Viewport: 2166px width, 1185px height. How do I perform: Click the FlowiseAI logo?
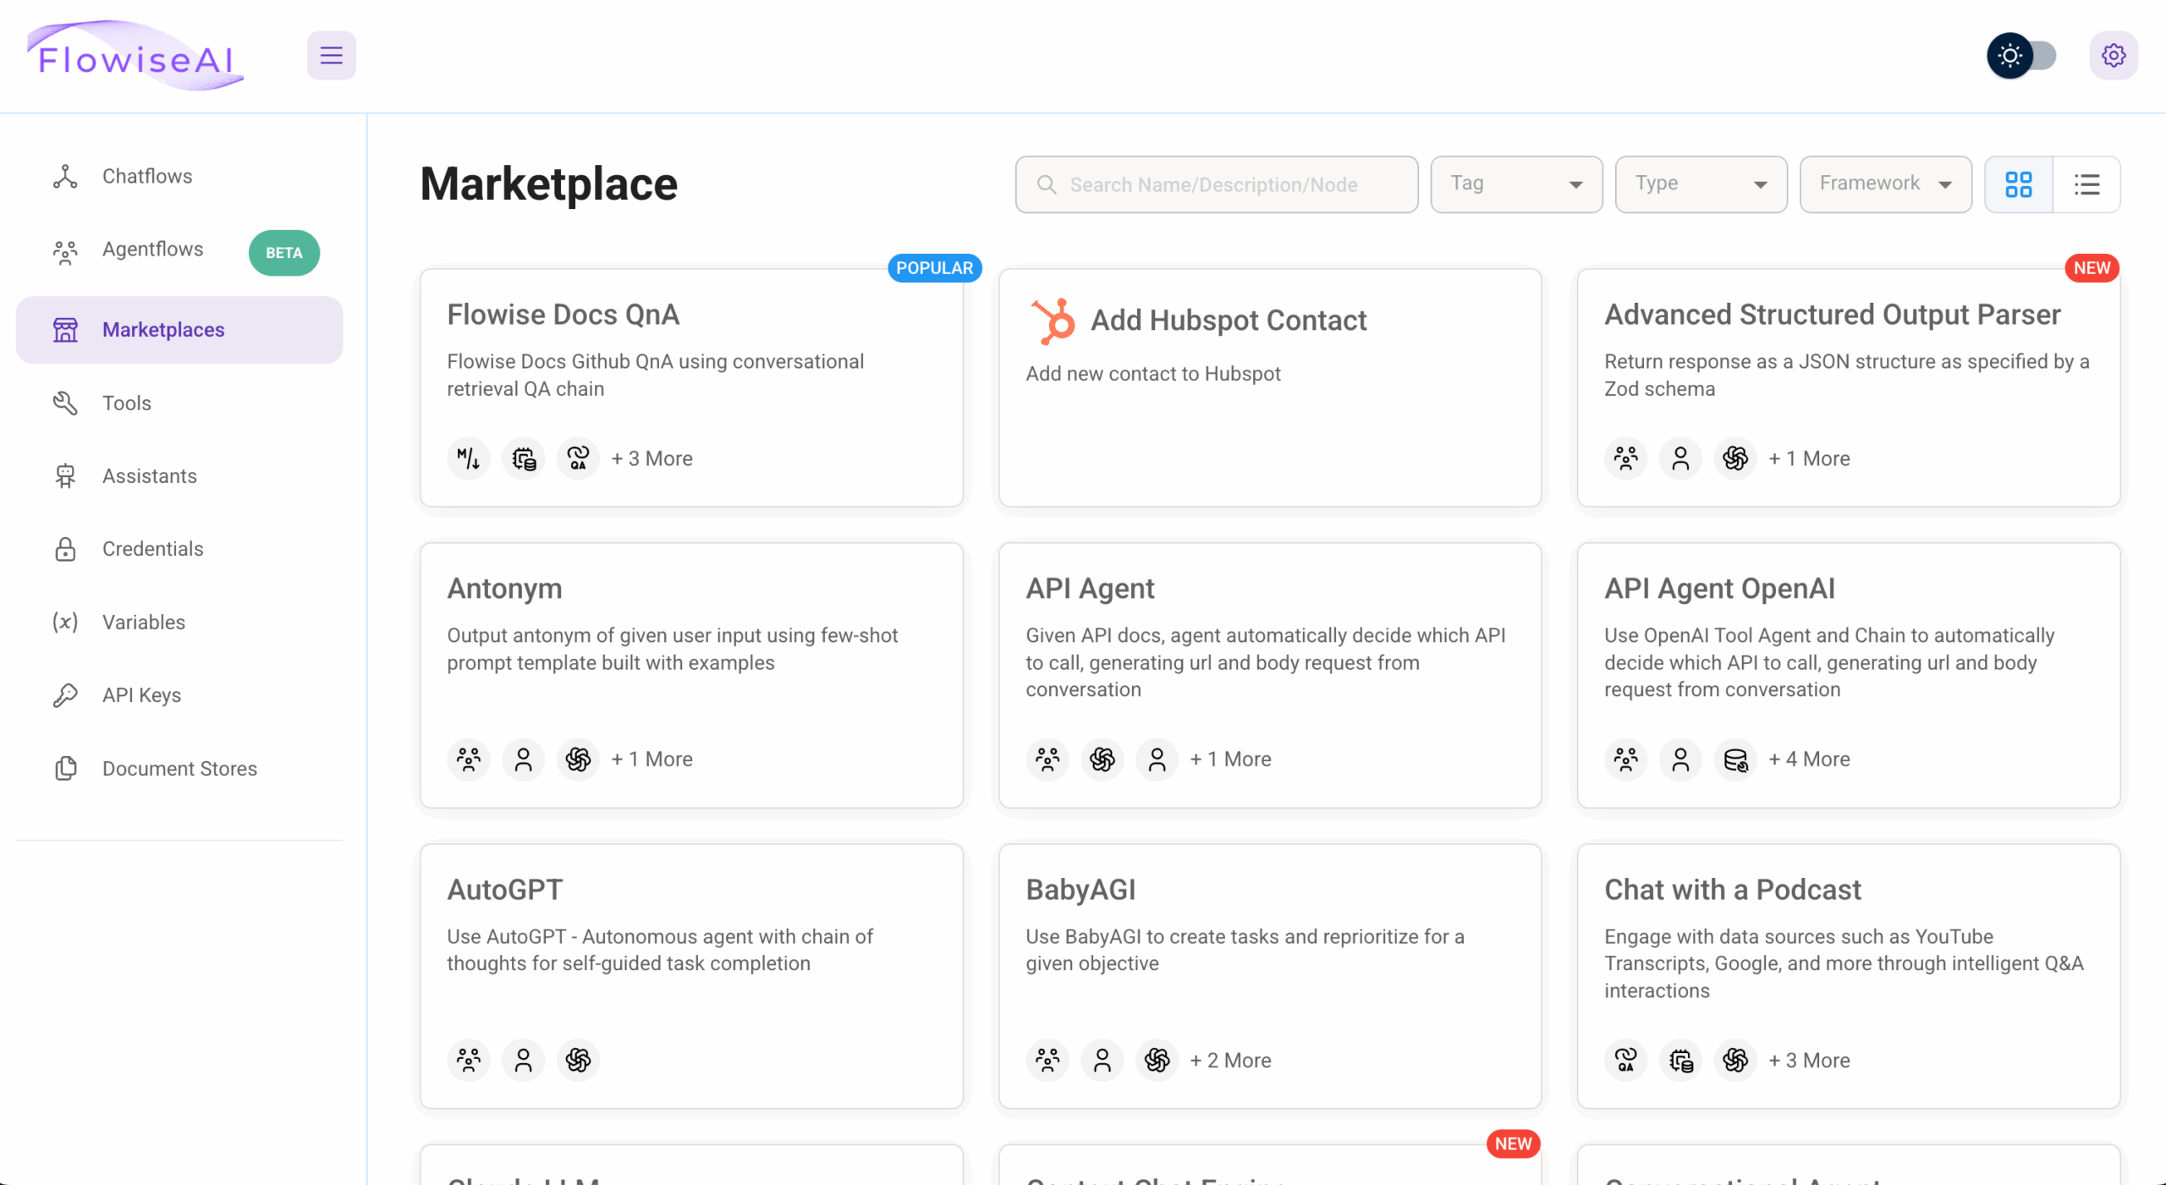coord(135,56)
